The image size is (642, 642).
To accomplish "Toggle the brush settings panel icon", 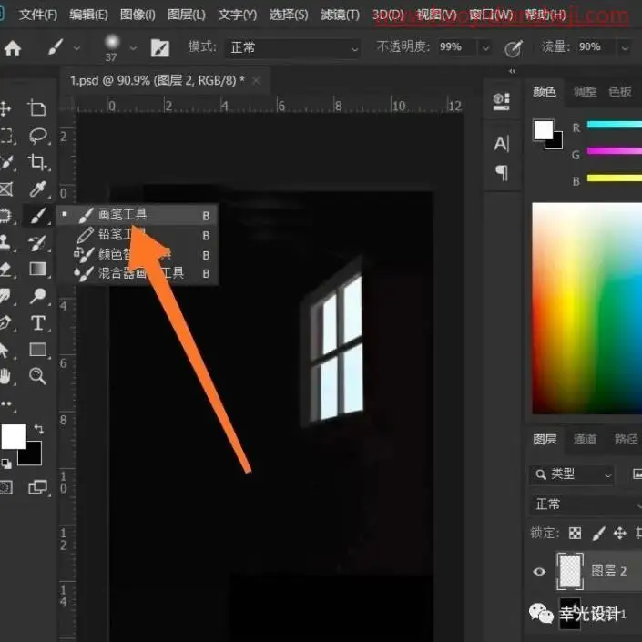I will point(160,48).
